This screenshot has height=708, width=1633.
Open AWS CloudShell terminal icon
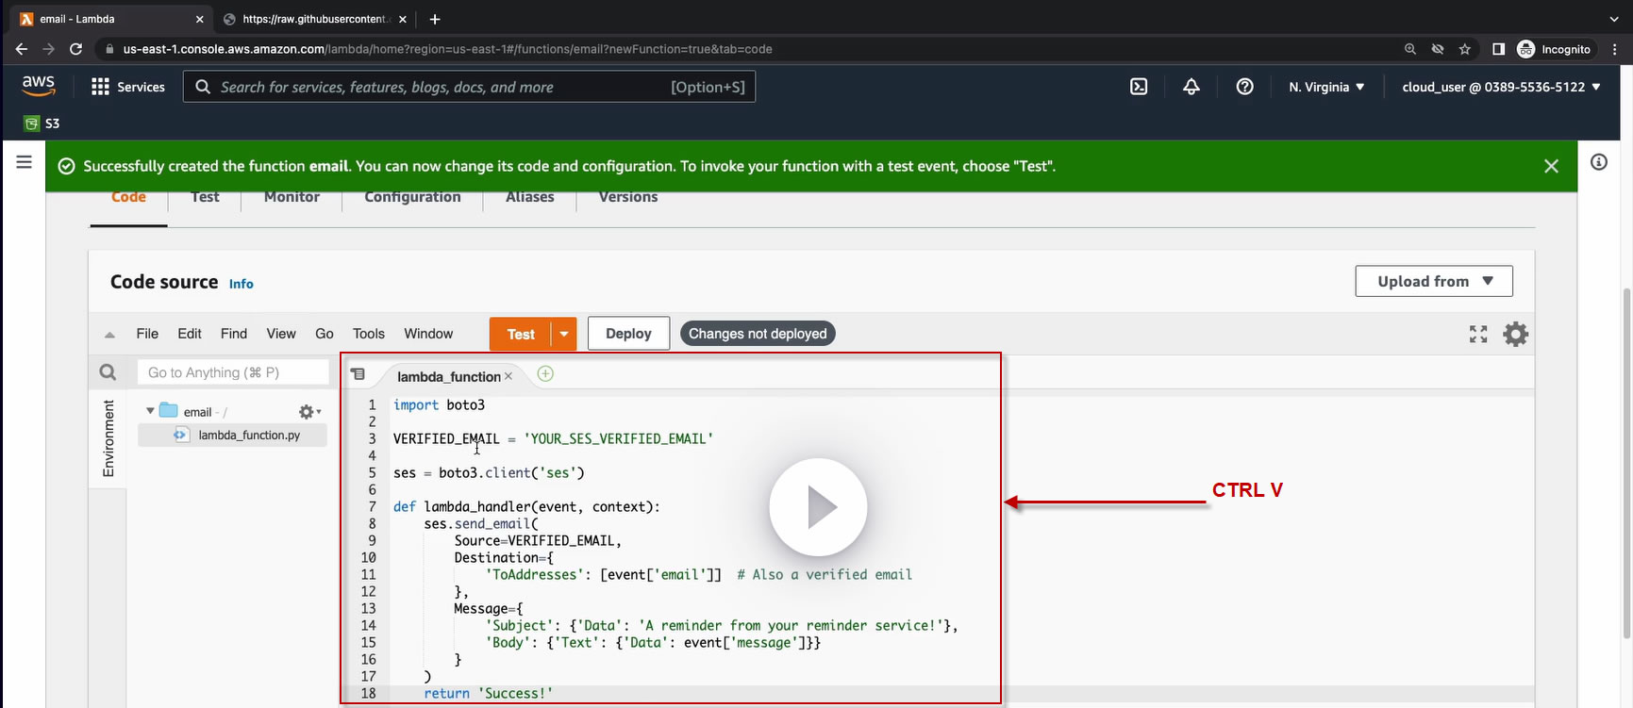1139,87
